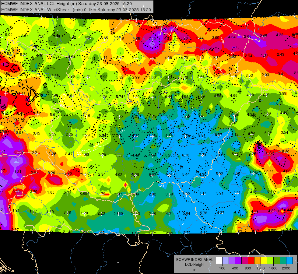Click the grid value '3.53'
Screen dimensions: 298x274
pyautogui.click(x=249, y=76)
